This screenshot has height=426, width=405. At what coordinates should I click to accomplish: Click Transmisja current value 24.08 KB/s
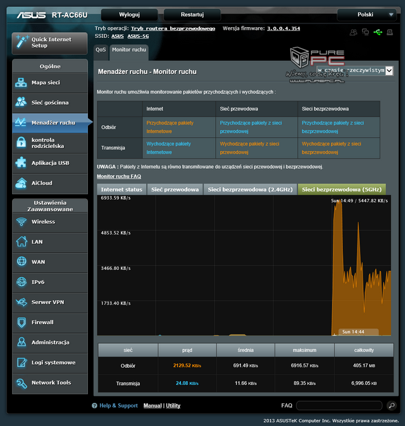tap(187, 384)
